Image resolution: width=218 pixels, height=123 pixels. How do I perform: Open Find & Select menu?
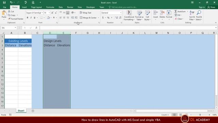tap(199, 15)
